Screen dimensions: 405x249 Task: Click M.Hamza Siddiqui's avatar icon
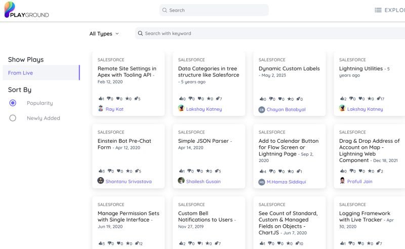click(262, 182)
